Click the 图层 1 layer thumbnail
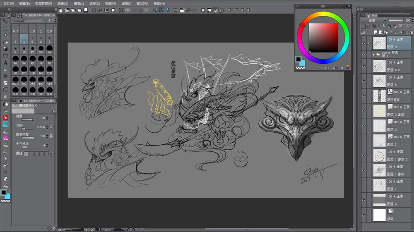Screen dimensions: 414x232 click(x=379, y=185)
